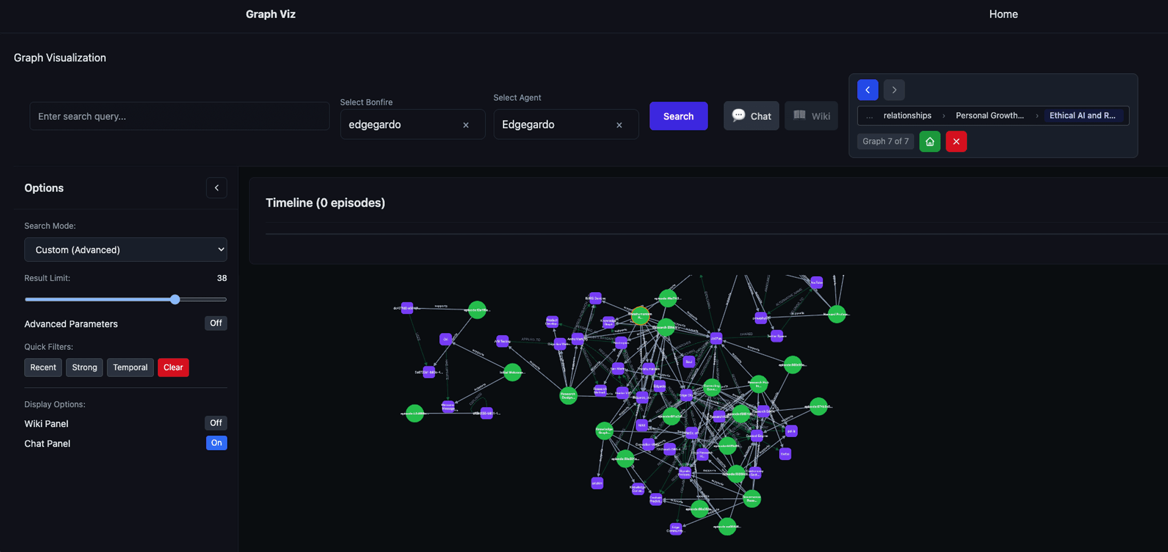Image resolution: width=1168 pixels, height=552 pixels.
Task: Clear the edgegardo bonfire selection
Action: 466,125
